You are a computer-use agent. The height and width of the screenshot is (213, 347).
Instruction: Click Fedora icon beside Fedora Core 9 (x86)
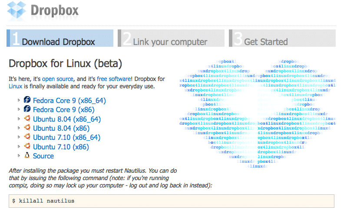pos(27,109)
